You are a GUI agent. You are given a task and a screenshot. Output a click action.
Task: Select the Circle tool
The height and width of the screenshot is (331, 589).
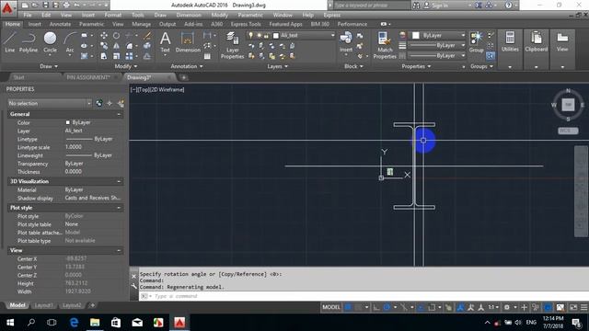click(x=50, y=42)
